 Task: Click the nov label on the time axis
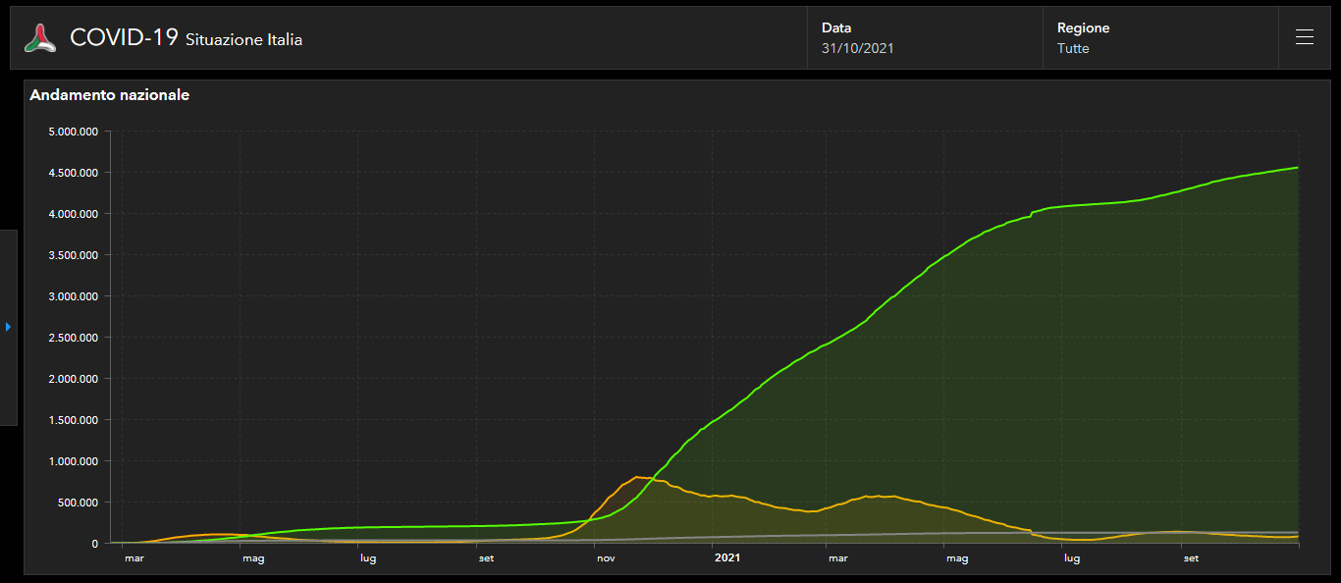point(606,558)
